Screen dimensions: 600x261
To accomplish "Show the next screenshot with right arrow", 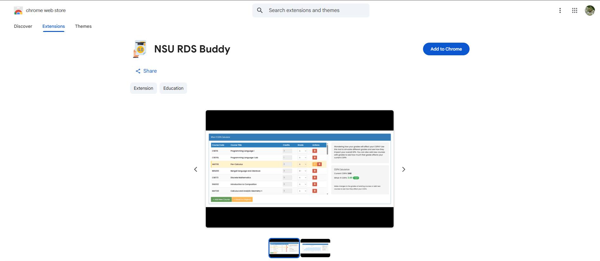I will pyautogui.click(x=404, y=169).
